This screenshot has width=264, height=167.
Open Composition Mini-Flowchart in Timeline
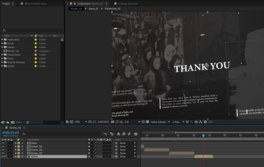click(105, 134)
